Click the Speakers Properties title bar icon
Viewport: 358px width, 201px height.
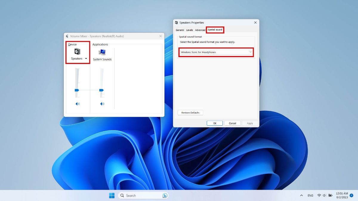click(177, 23)
